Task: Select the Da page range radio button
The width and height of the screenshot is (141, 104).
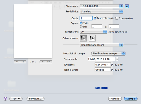Action: click(x=81, y=27)
